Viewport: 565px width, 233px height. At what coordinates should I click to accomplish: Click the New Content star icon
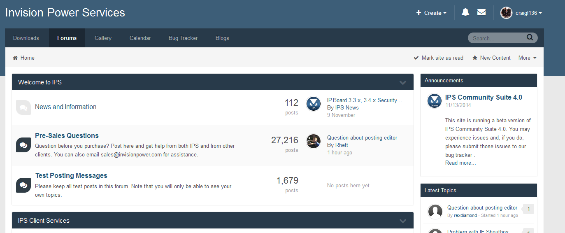pos(475,58)
